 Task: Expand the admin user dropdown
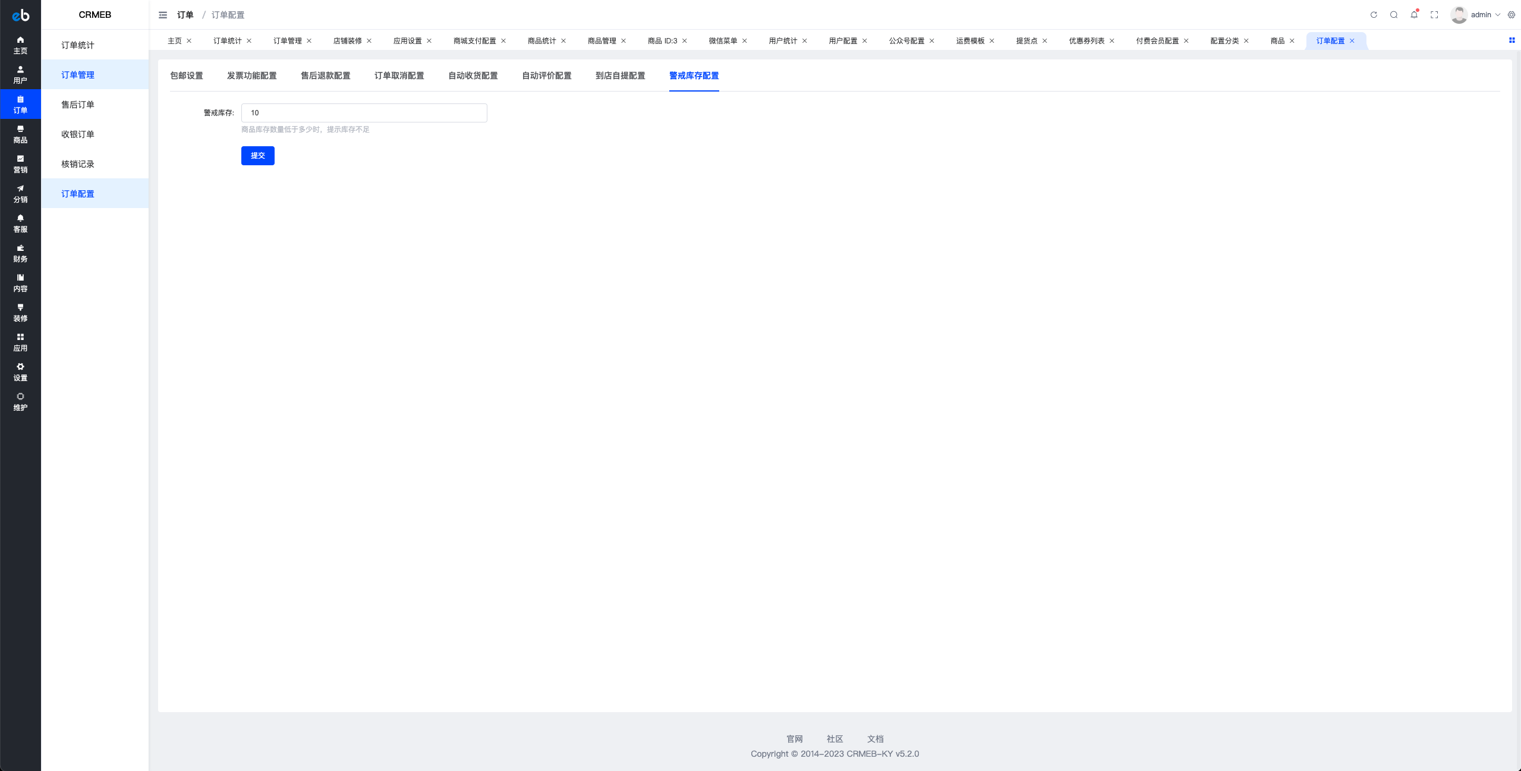pos(1484,15)
